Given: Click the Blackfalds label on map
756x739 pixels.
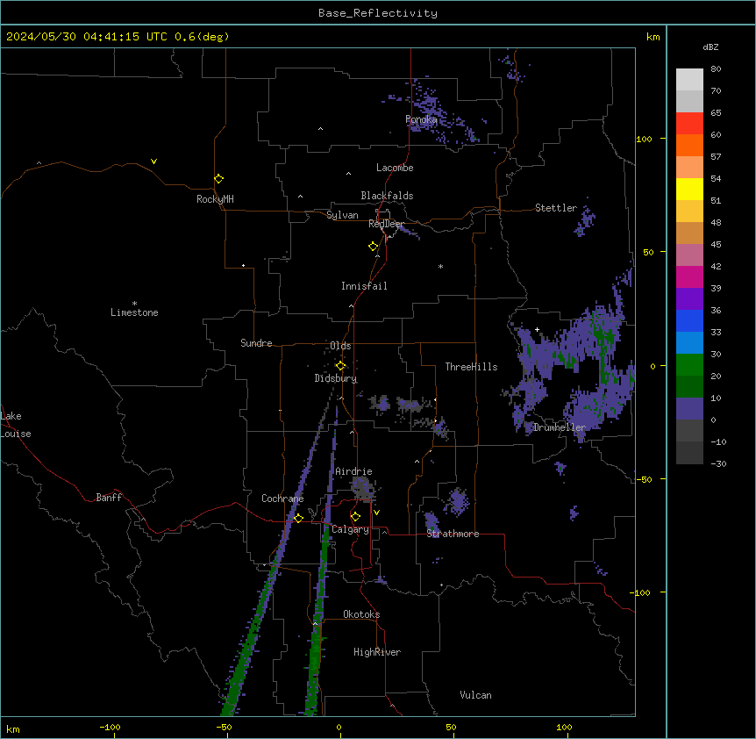Looking at the screenshot, I should [x=387, y=196].
